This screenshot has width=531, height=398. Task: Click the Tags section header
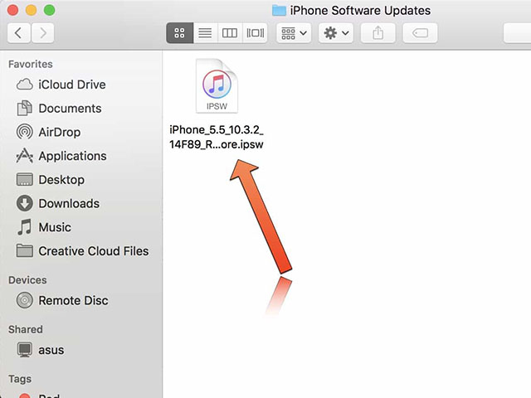[x=20, y=379]
